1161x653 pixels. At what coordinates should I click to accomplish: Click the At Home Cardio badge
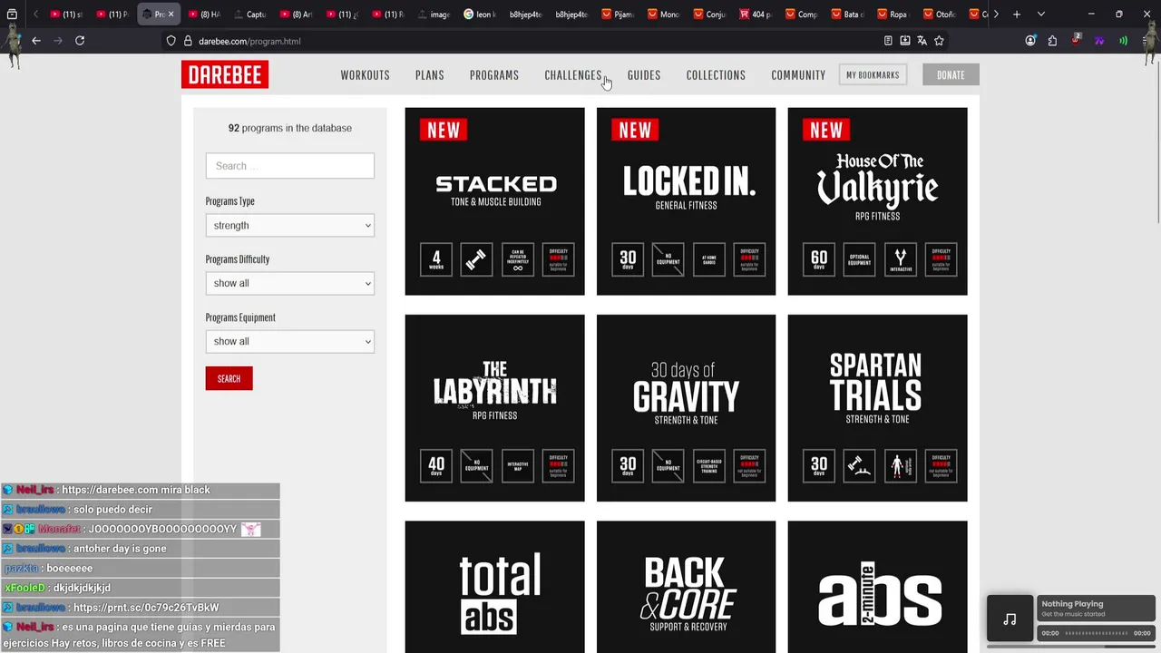coord(709,259)
